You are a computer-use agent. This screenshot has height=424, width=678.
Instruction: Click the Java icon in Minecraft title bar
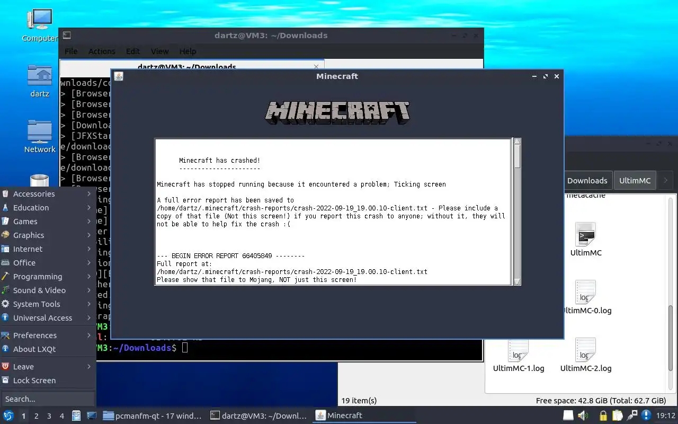coord(119,76)
